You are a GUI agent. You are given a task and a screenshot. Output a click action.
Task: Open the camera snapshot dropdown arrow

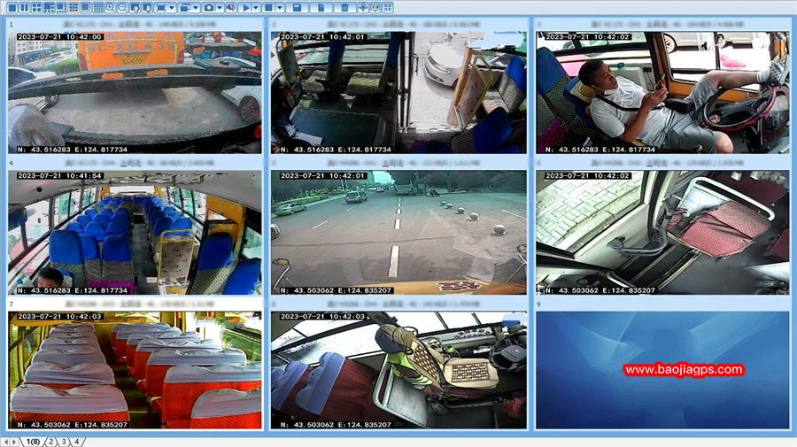[x=220, y=7]
